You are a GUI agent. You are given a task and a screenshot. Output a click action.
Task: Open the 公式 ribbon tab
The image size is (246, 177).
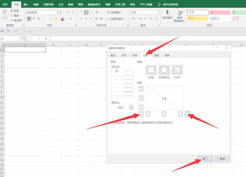pos(61,4)
